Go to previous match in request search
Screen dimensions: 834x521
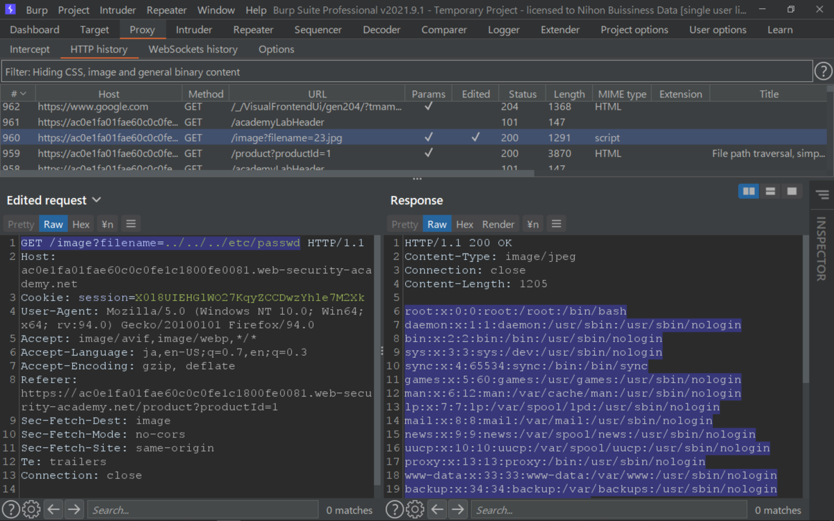(x=54, y=509)
